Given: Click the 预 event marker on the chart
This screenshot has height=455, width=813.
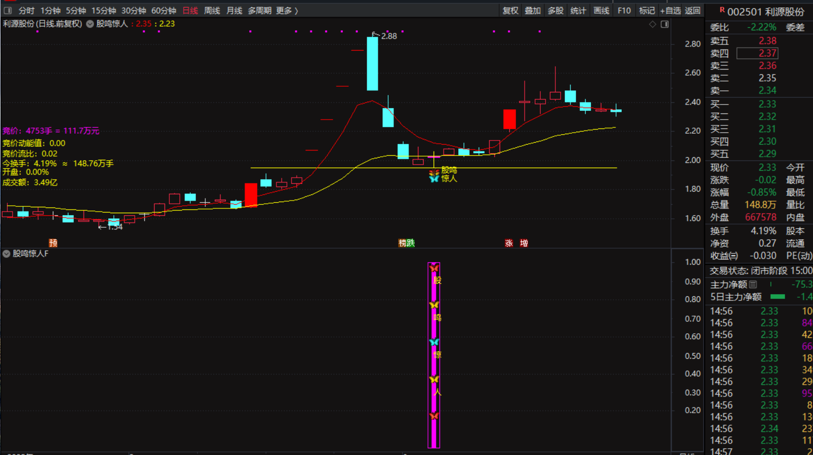Looking at the screenshot, I should point(53,243).
